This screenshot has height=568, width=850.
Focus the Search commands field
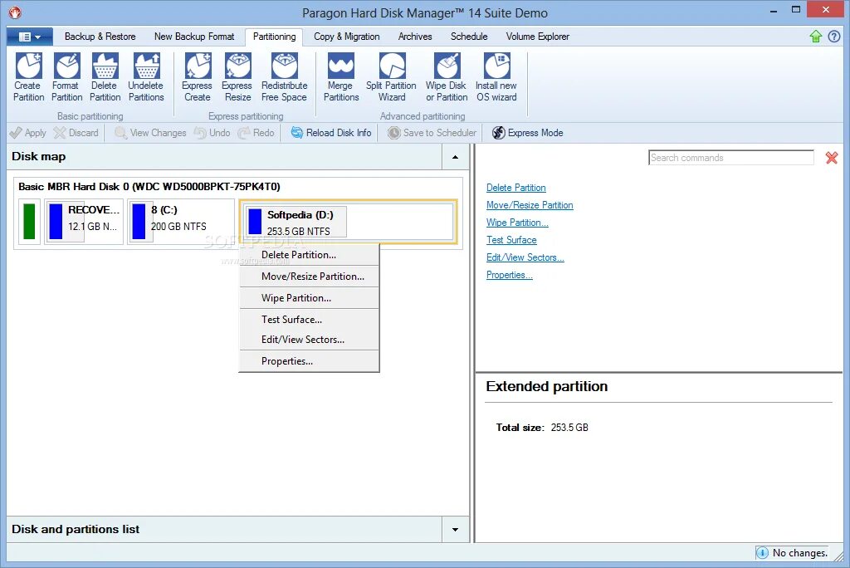coord(730,158)
